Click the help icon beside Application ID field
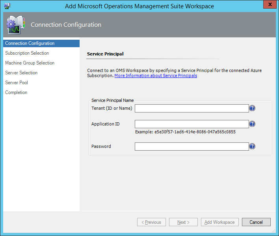 coord(252,124)
